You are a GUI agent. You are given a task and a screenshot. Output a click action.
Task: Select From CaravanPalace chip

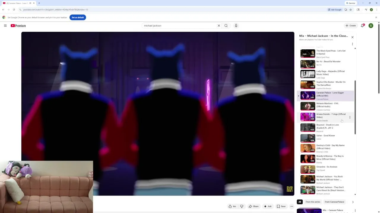tap(335, 202)
